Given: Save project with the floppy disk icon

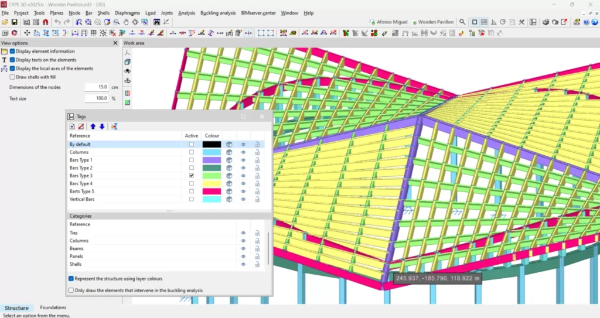Looking at the screenshot, I should click(14, 22).
